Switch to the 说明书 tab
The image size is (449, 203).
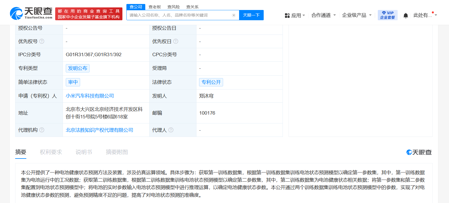(84, 152)
